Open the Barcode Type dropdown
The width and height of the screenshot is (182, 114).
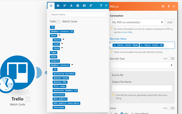pyautogui.click(x=142, y=65)
